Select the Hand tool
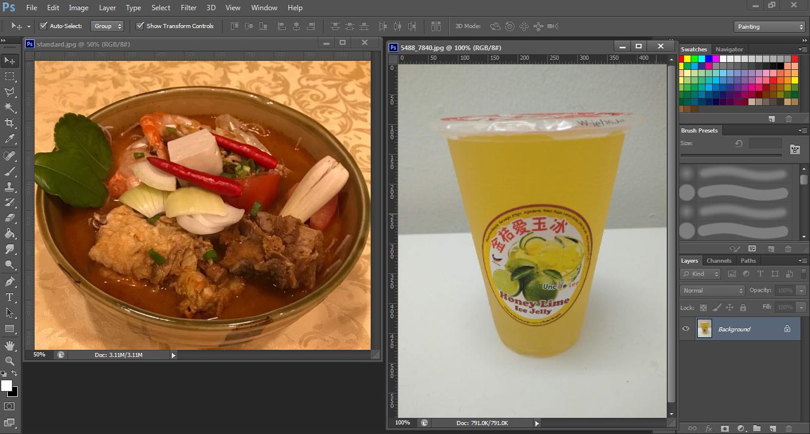This screenshot has width=810, height=434. pos(10,346)
